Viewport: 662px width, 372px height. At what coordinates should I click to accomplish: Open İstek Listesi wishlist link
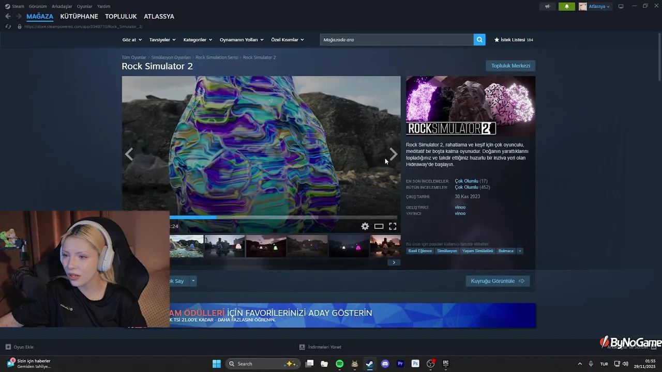(514, 40)
